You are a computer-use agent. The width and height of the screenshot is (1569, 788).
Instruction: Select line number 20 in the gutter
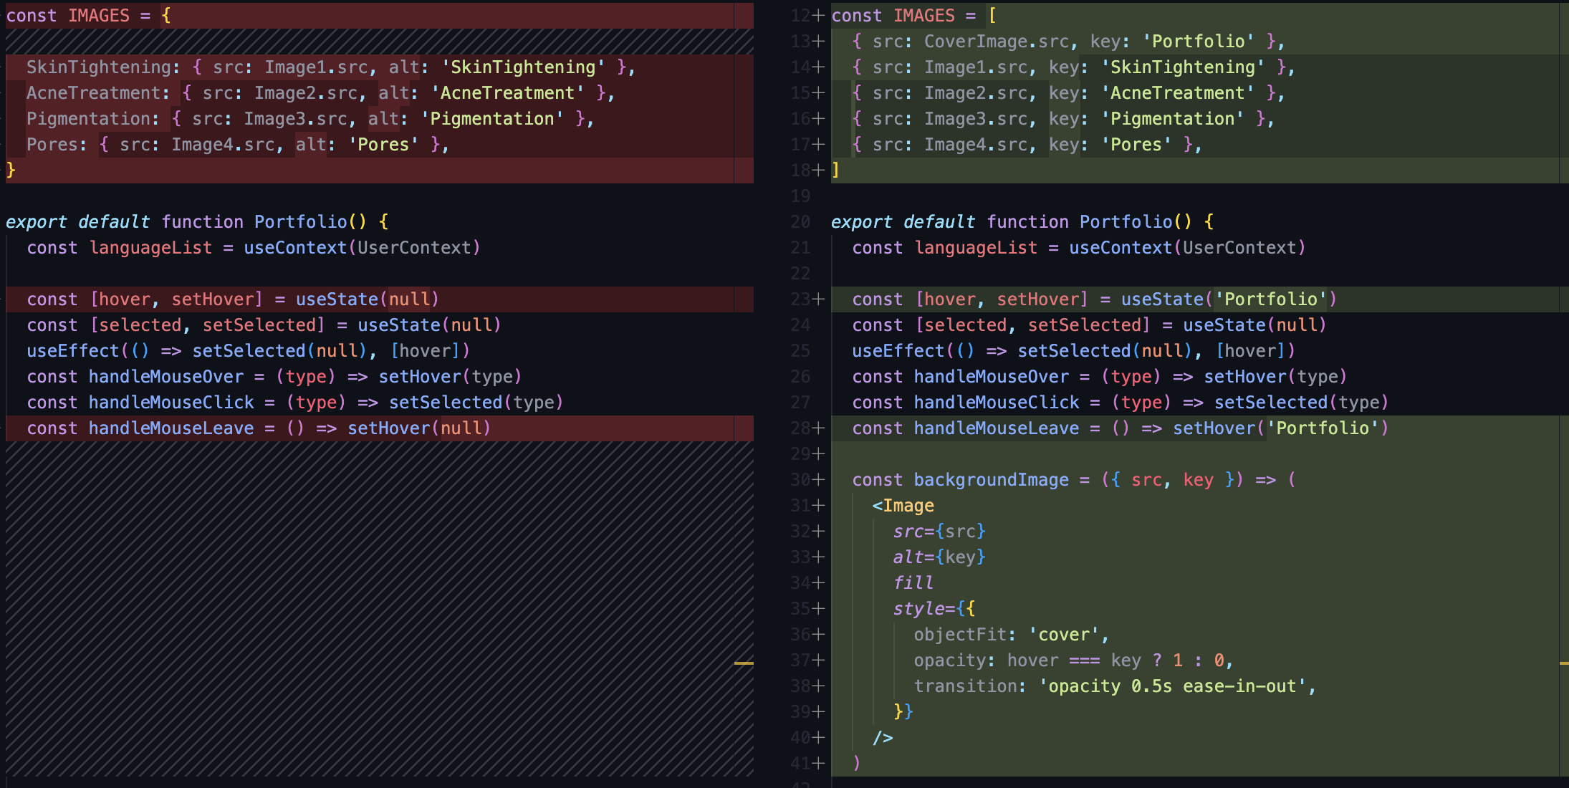click(x=800, y=222)
